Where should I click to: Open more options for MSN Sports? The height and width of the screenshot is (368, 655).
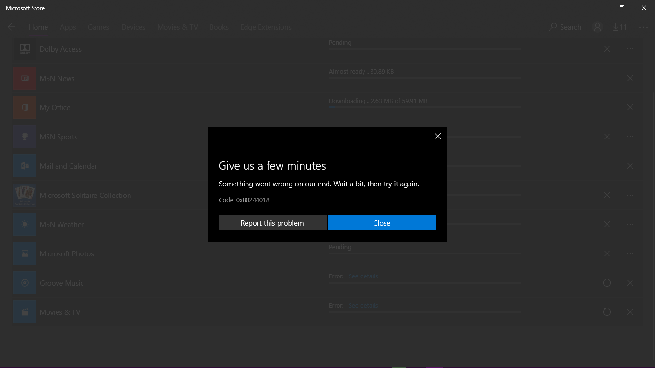click(x=630, y=137)
